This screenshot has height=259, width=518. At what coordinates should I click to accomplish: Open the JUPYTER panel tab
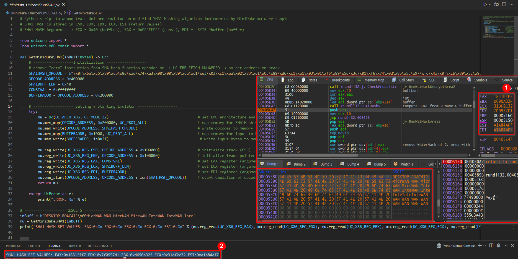(x=75, y=246)
